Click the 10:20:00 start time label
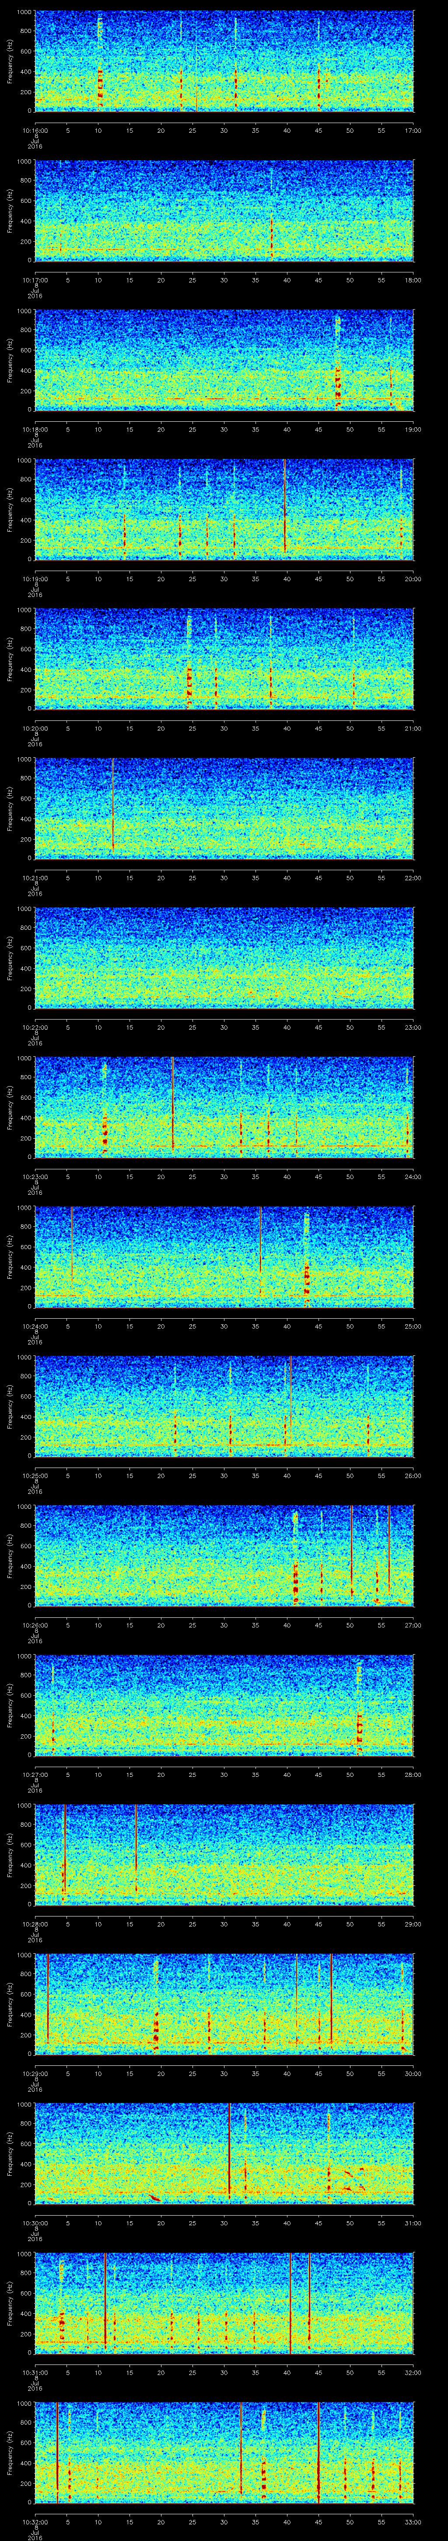 tap(35, 728)
